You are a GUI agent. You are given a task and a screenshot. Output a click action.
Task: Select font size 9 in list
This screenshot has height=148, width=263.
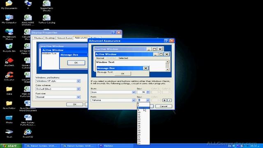coord(143,110)
